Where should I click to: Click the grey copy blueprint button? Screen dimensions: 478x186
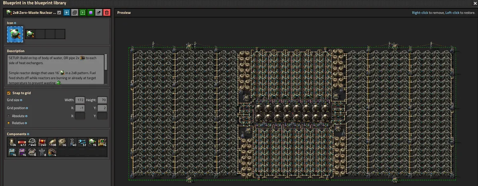pos(74,13)
